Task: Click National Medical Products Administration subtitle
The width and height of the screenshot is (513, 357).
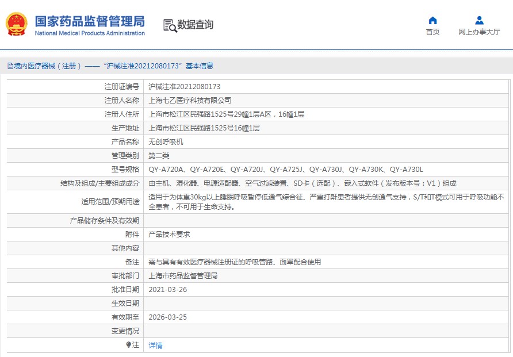Action: [90, 33]
